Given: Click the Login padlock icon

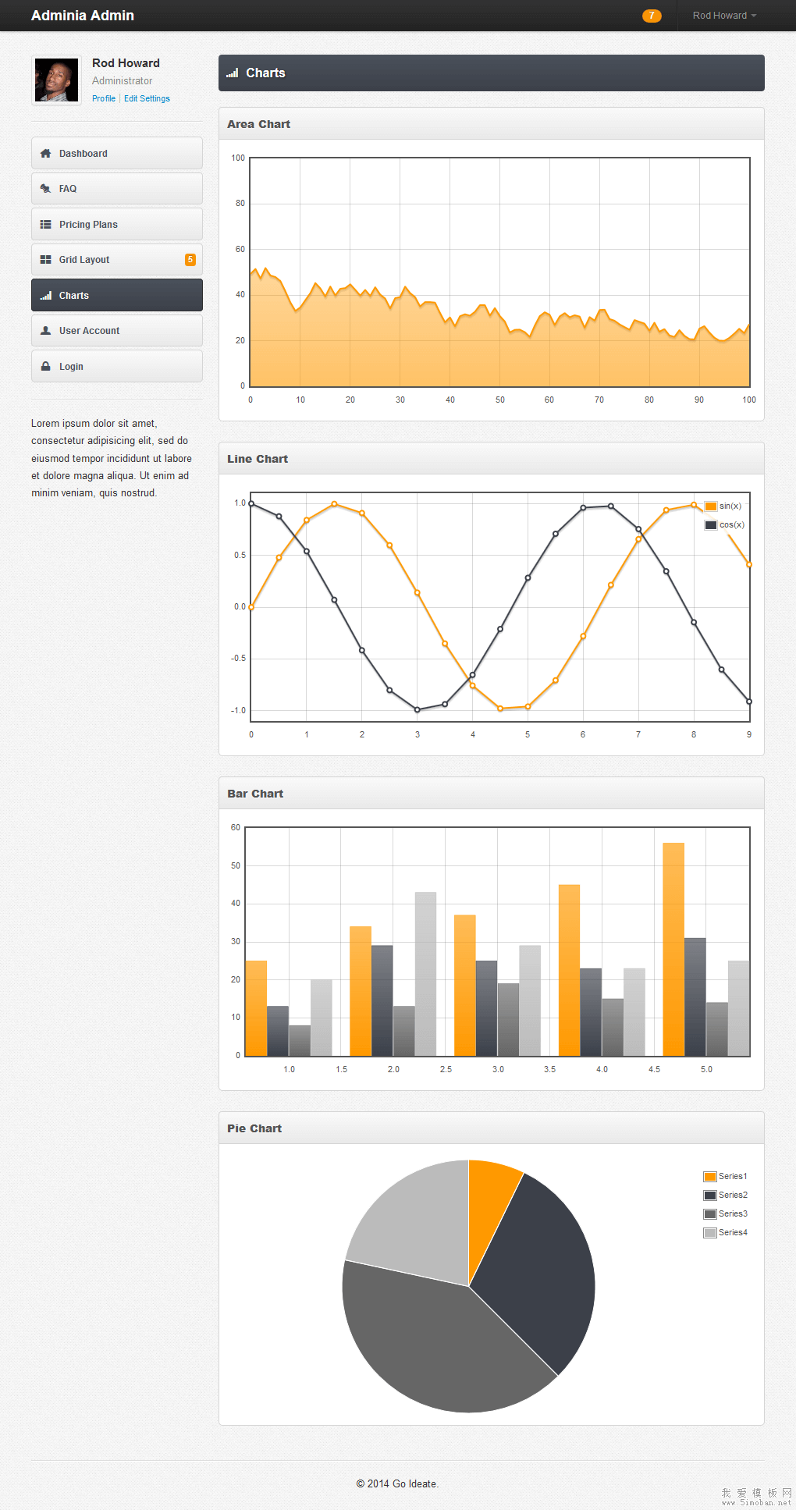Looking at the screenshot, I should tap(45, 367).
